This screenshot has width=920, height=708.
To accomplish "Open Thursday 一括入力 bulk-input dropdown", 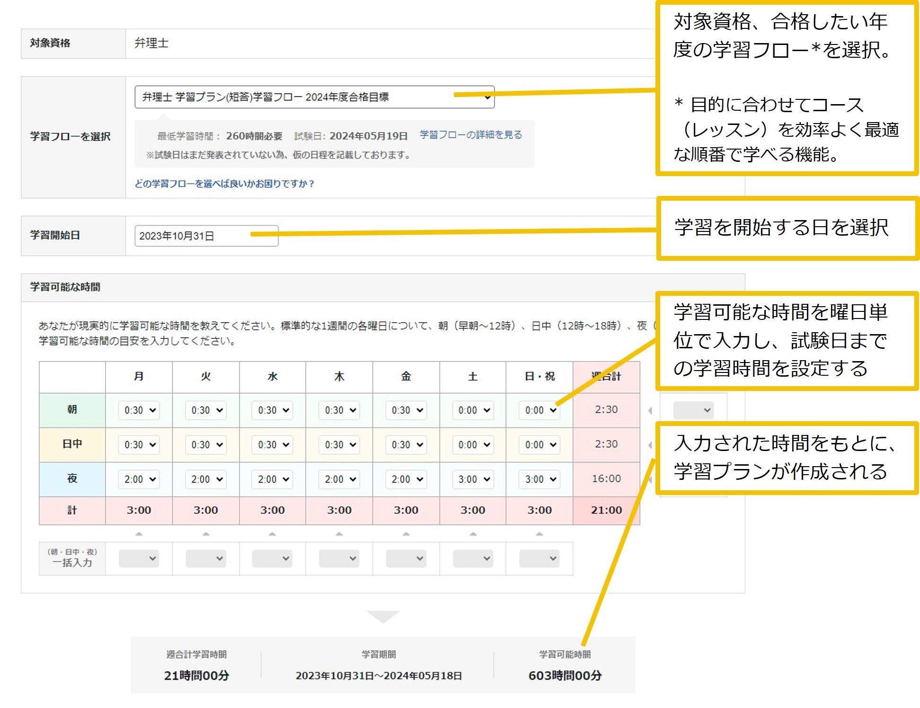I will click(x=339, y=558).
